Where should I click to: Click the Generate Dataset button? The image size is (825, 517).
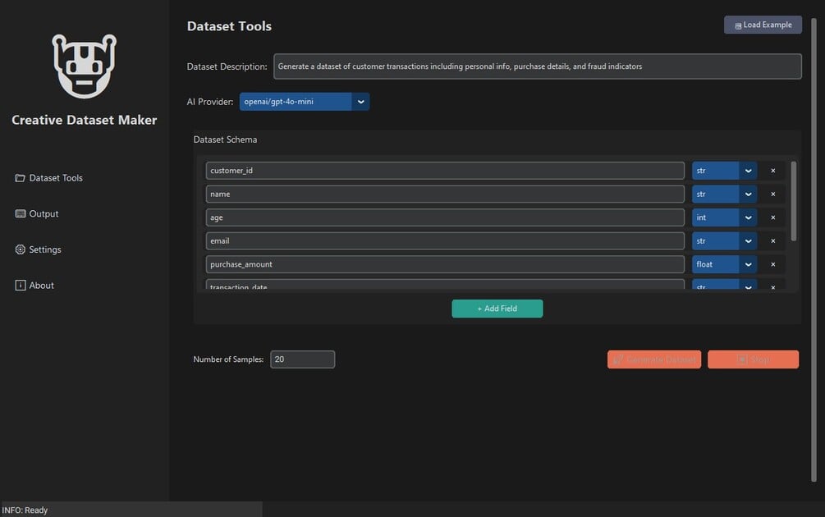pyautogui.click(x=654, y=359)
